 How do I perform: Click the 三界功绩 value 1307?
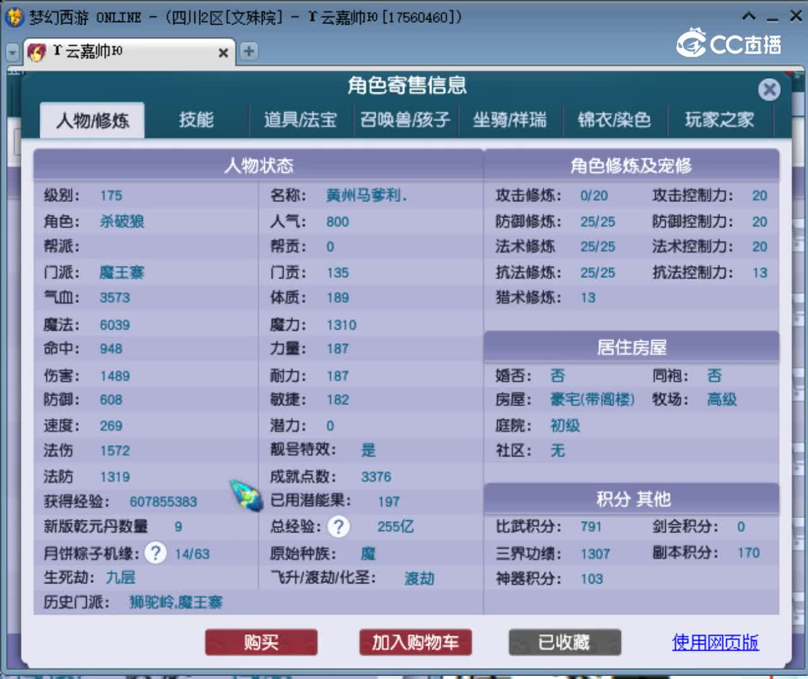coord(595,554)
